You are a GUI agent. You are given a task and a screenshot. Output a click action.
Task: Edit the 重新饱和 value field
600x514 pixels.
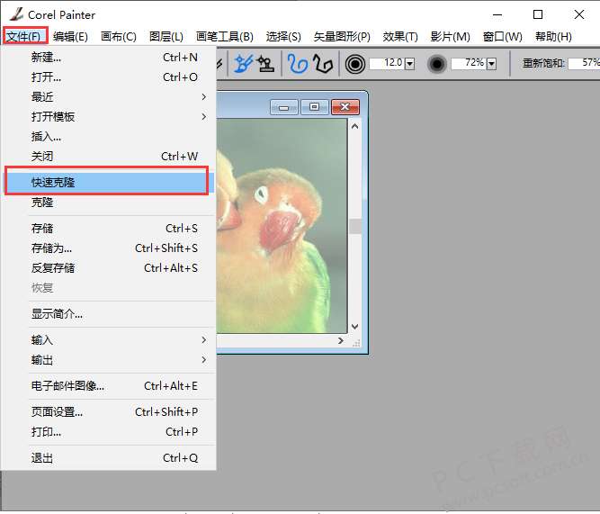tap(584, 63)
